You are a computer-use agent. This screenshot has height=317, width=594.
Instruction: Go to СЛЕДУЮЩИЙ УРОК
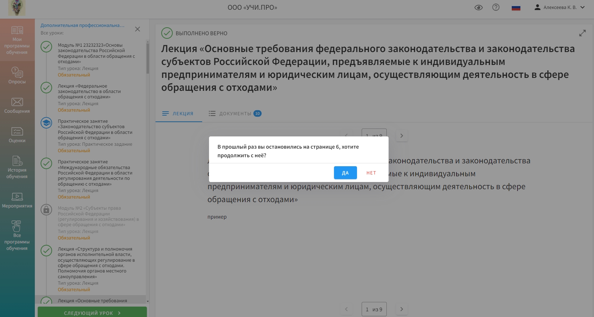92,312
